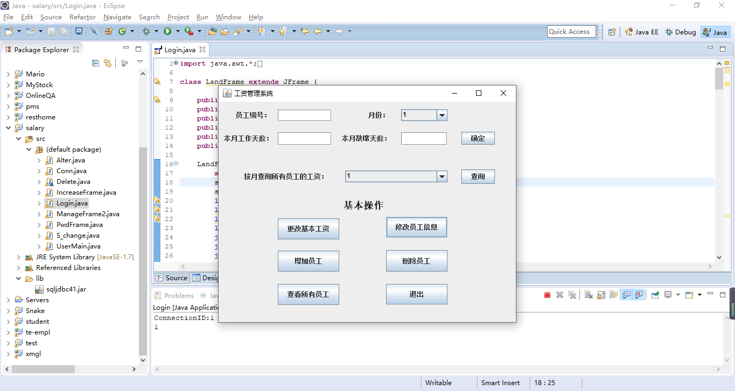Viewport: 735px width, 391px height.
Task: Open the 月份 month dropdown
Action: 442,115
